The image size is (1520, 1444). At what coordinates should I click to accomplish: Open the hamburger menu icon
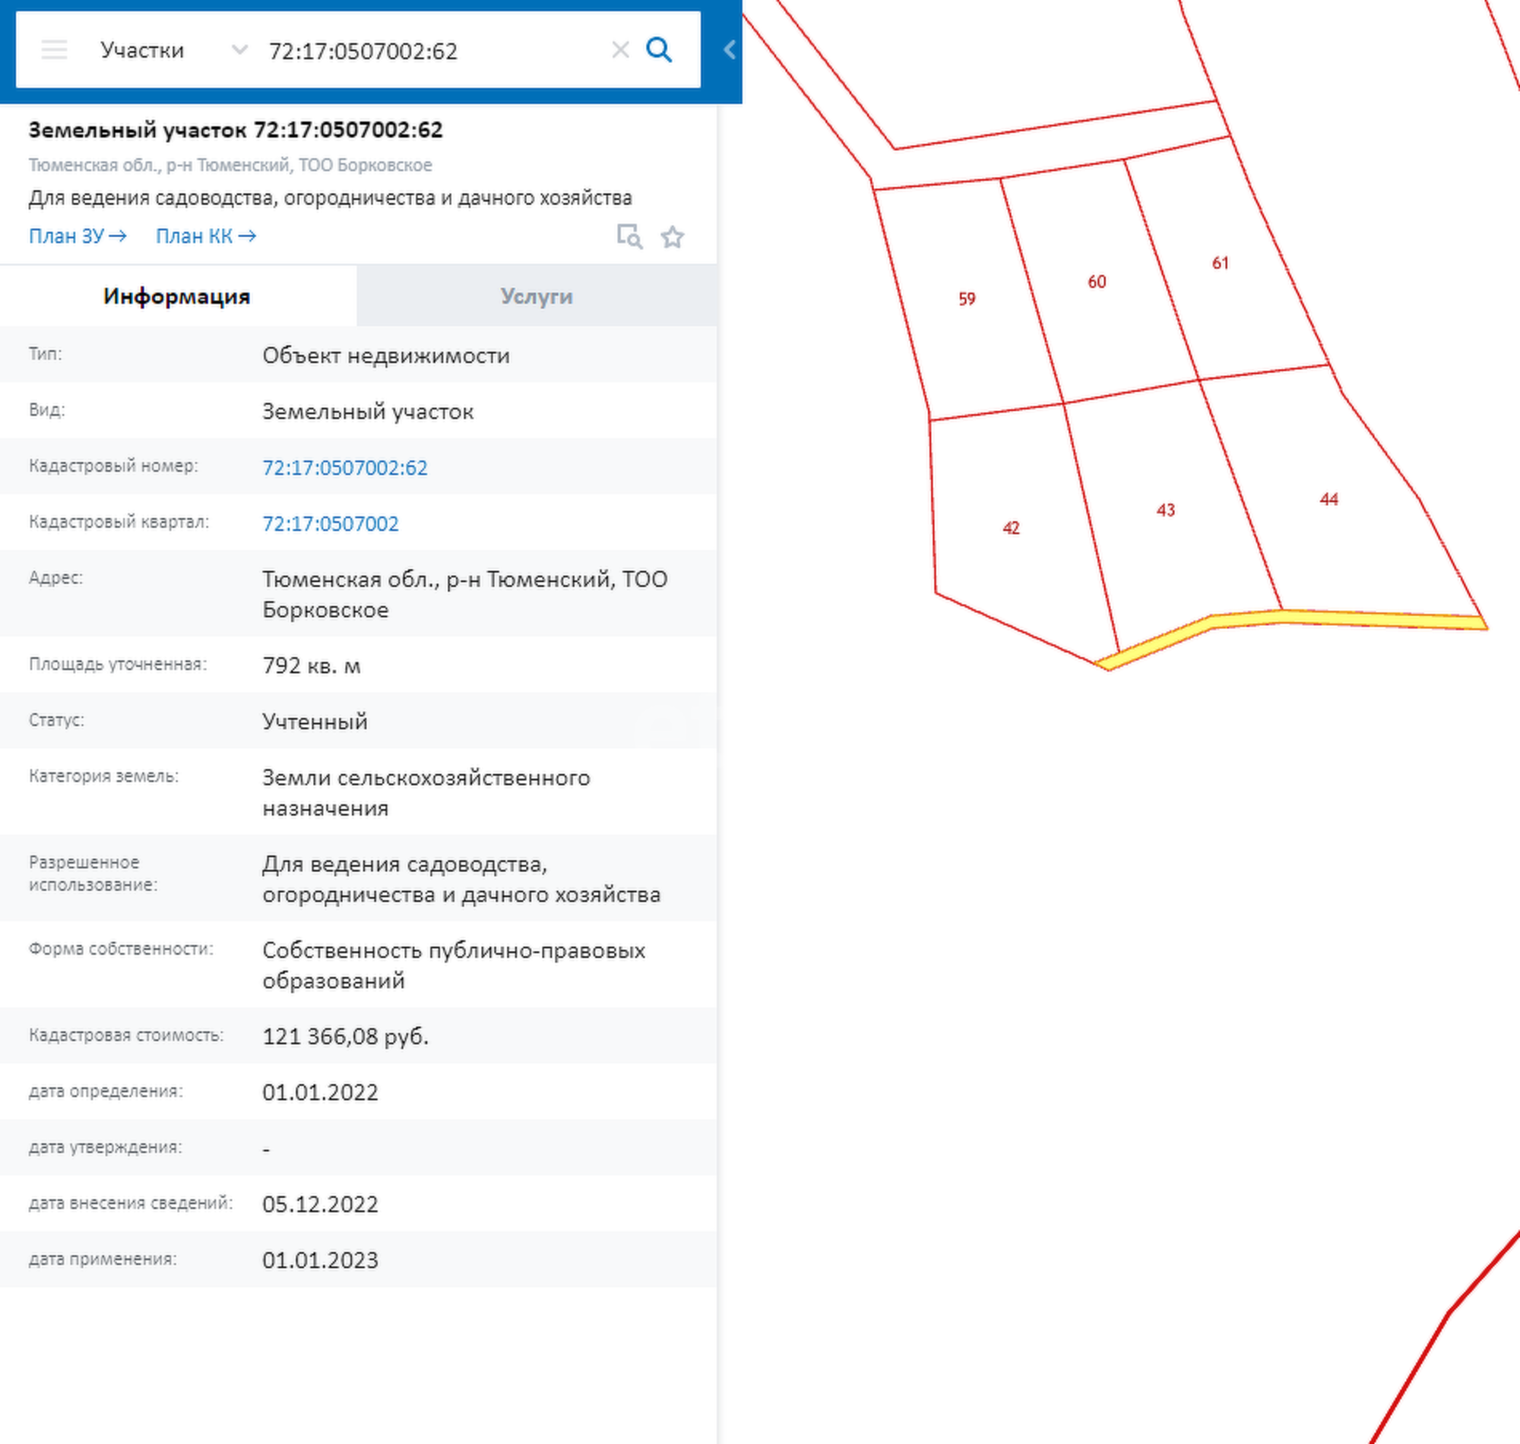coord(54,50)
